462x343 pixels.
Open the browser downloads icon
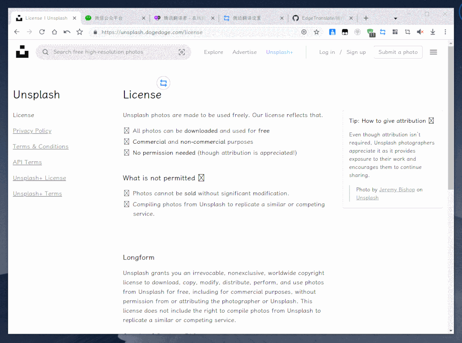(x=432, y=32)
